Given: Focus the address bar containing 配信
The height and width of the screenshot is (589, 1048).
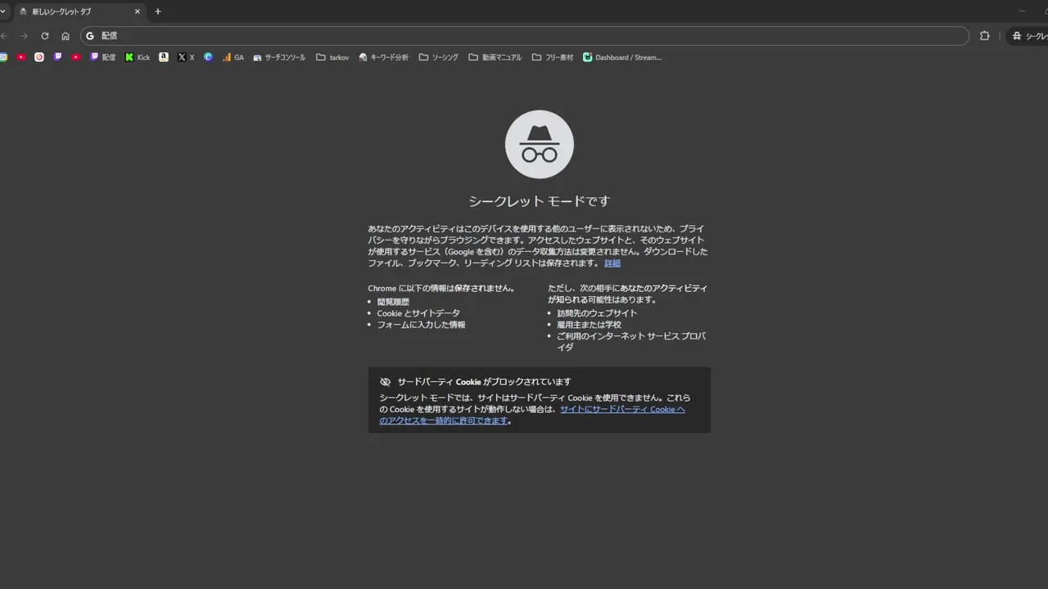Looking at the screenshot, I should pos(524,36).
